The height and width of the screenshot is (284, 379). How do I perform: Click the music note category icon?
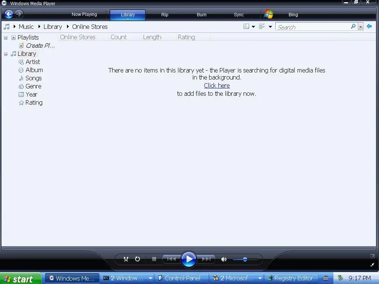coord(7,27)
